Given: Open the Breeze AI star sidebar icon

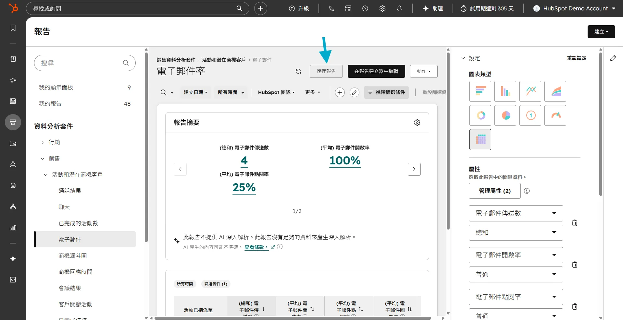Looking at the screenshot, I should pyautogui.click(x=13, y=259).
